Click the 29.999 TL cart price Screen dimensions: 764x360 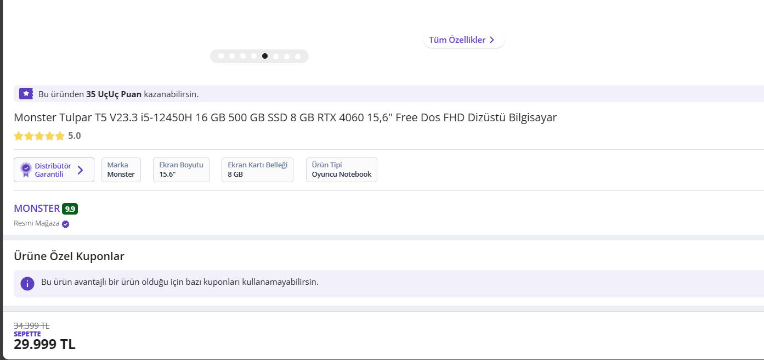[x=44, y=345]
